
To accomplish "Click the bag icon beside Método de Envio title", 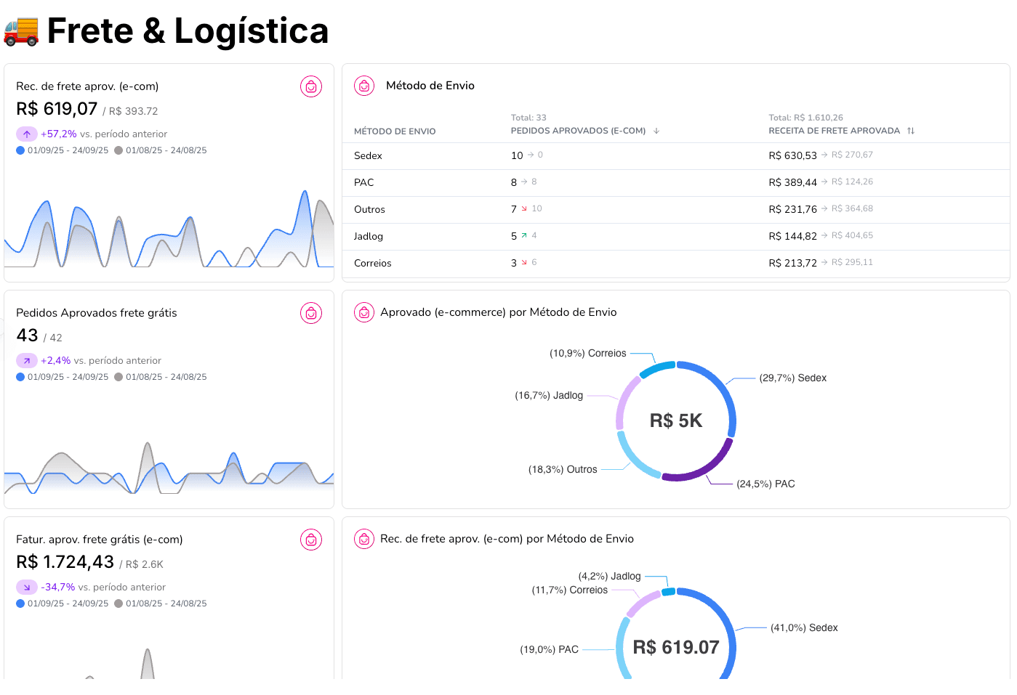I will 364,86.
